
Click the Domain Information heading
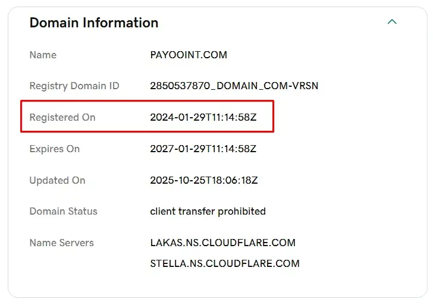94,23
